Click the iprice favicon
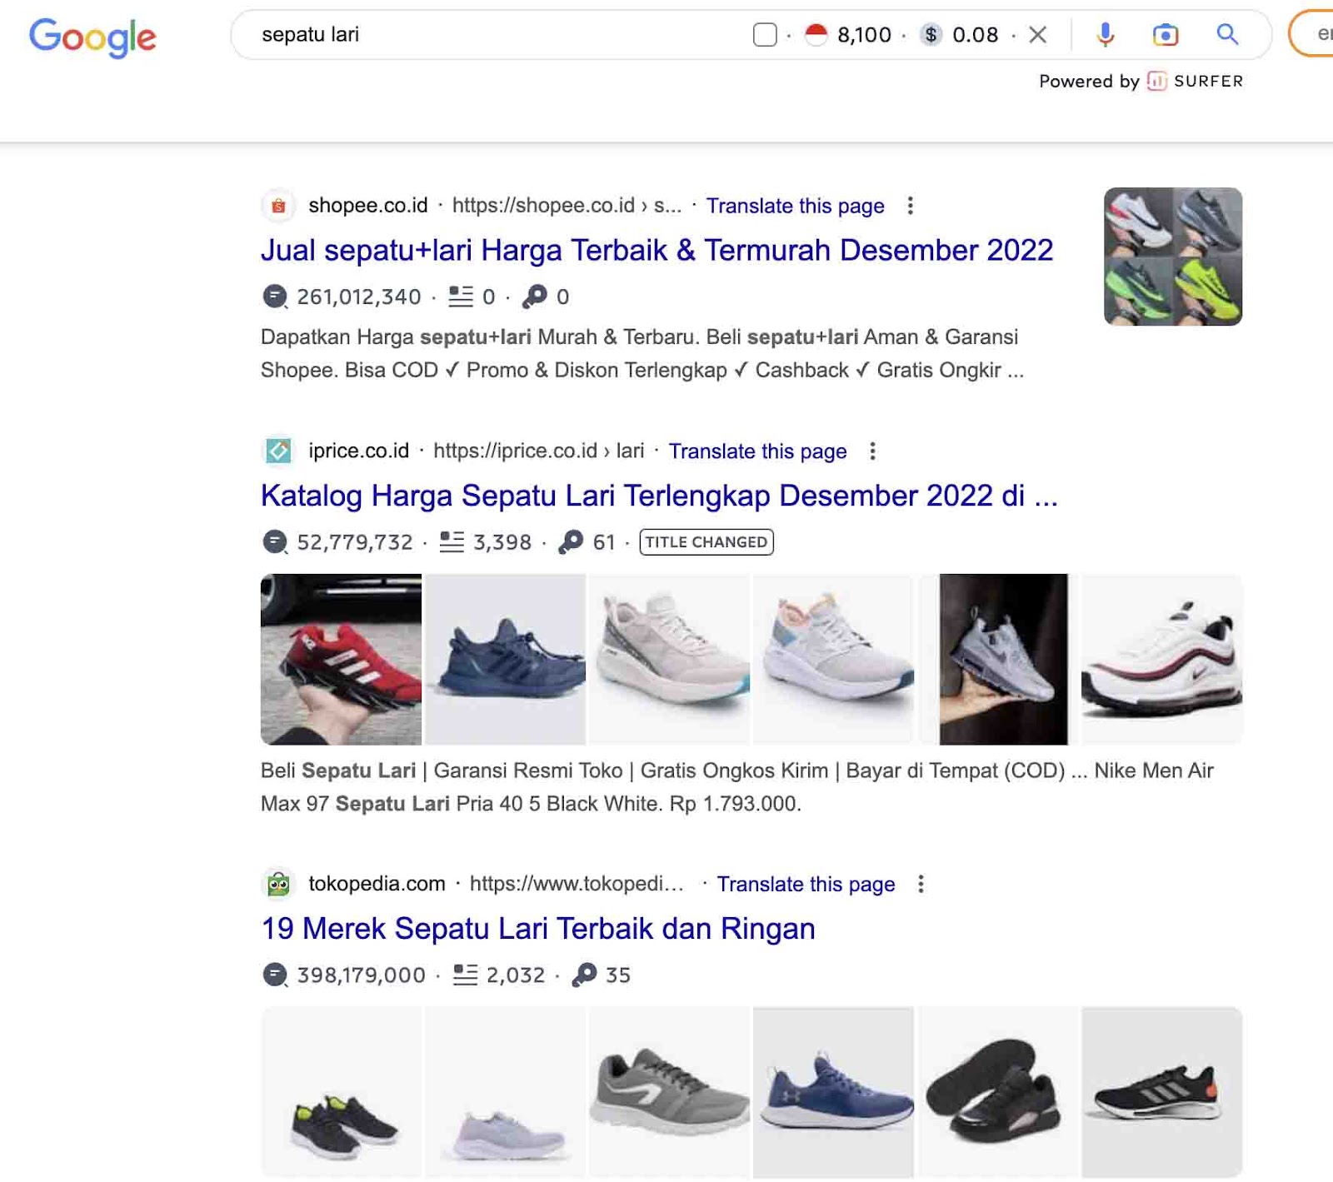Viewport: 1333px width, 1182px height. [278, 451]
